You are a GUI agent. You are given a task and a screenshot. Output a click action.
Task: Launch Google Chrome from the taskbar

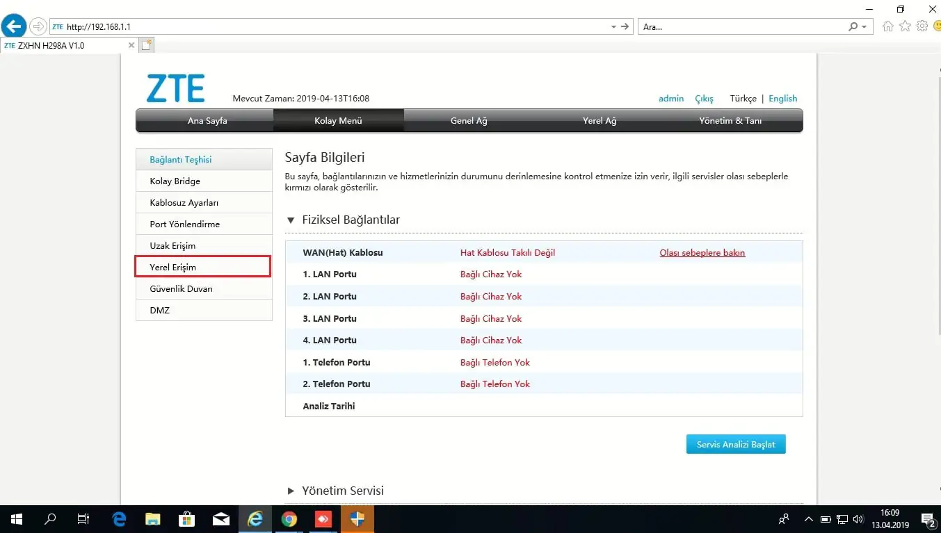[289, 519]
